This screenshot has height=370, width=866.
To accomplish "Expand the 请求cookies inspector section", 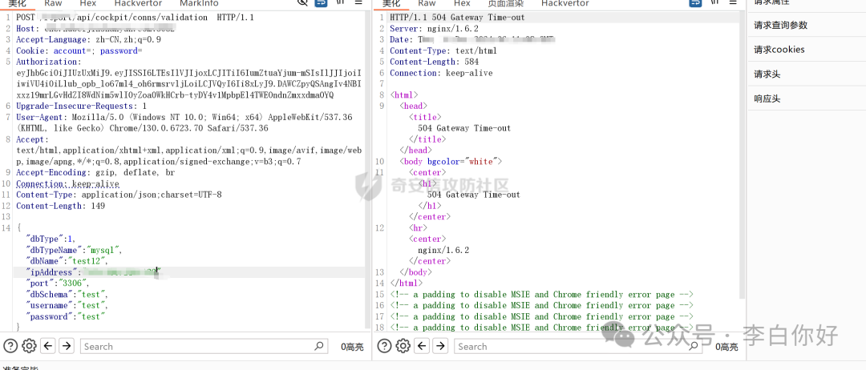I will click(779, 50).
